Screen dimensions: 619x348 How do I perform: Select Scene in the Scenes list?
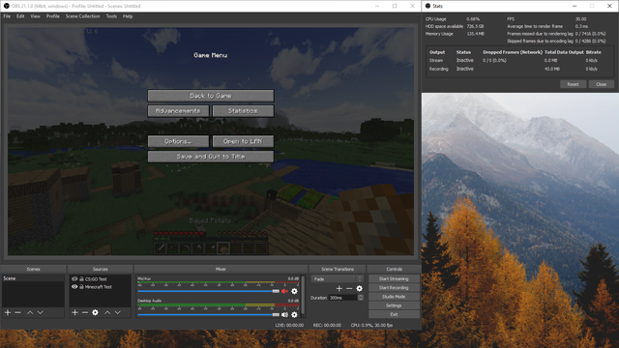[x=33, y=278]
